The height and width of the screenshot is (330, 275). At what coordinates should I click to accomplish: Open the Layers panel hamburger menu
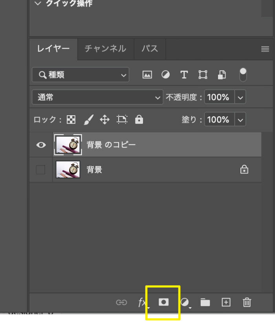265,49
